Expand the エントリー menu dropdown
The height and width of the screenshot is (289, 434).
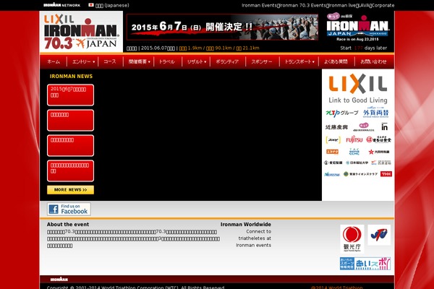83,61
